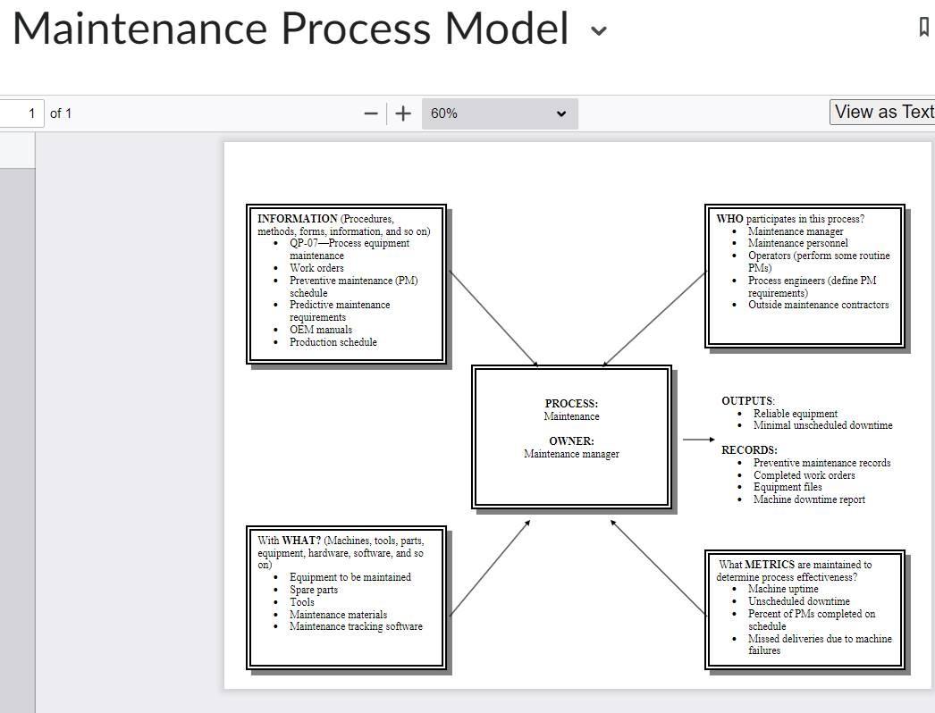Click the of 1 page count label
Screen dimensions: 935x713
(62, 113)
